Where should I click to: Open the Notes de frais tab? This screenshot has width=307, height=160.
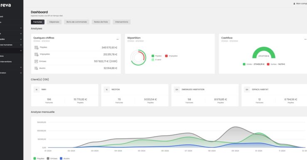[x=101, y=22]
